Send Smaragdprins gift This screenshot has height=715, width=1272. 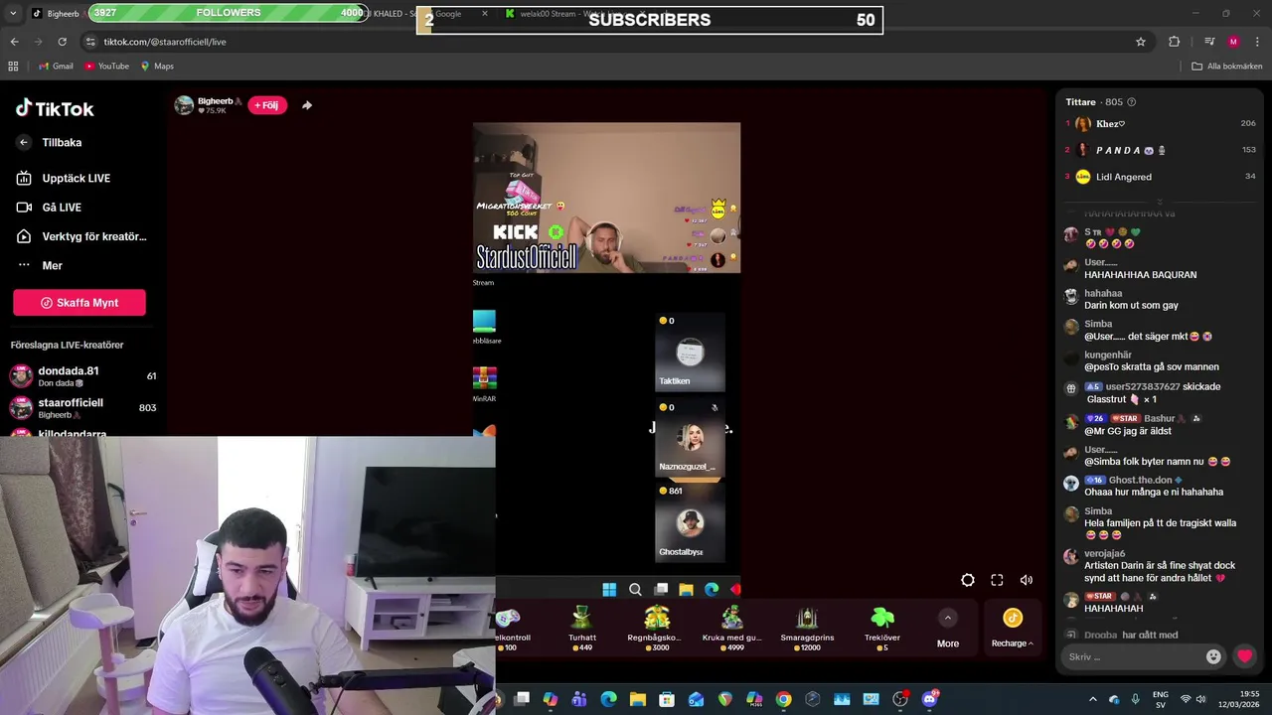[x=807, y=629]
